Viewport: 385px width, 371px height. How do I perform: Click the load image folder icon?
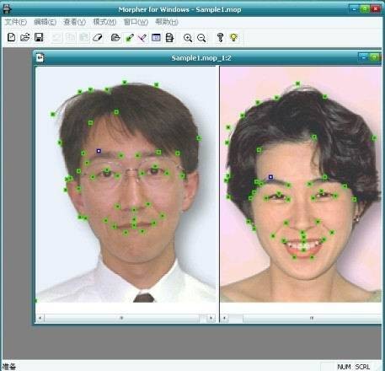(115, 37)
